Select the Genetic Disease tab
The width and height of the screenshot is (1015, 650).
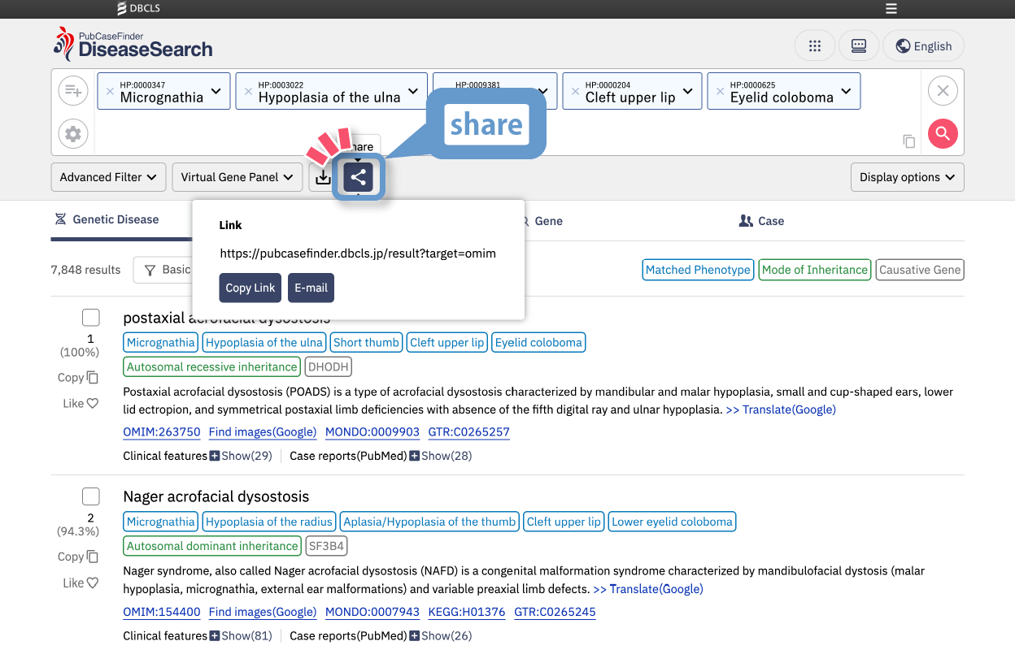pyautogui.click(x=107, y=219)
